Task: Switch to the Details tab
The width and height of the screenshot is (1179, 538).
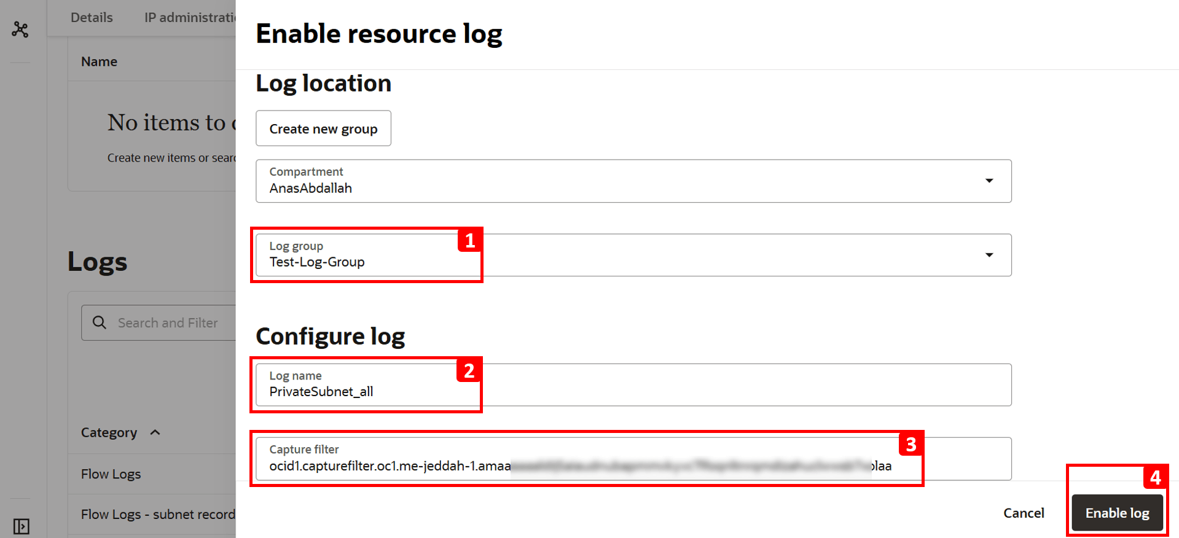Action: click(92, 17)
